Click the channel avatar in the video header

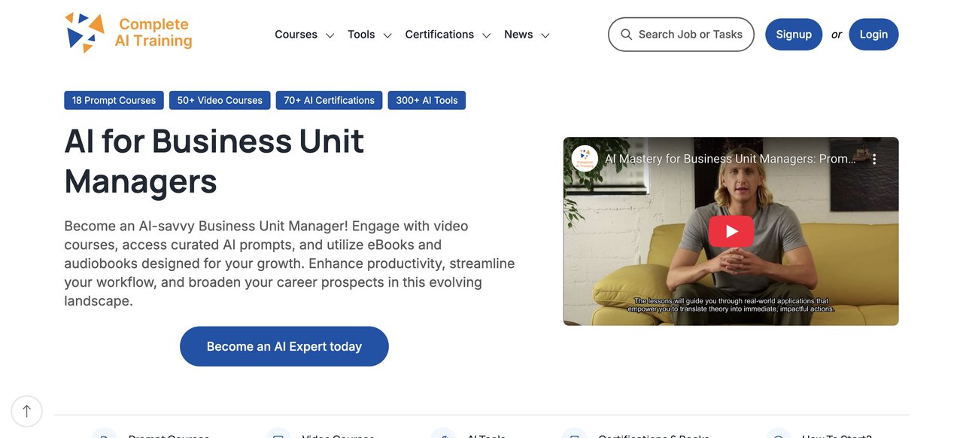(585, 159)
